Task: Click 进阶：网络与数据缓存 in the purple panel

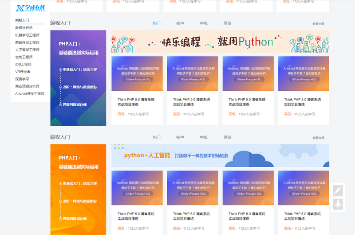Action: click(80, 87)
